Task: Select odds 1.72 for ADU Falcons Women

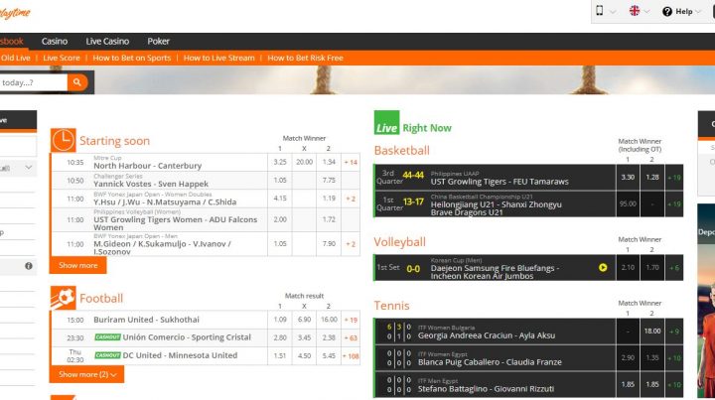Action: [x=329, y=219]
